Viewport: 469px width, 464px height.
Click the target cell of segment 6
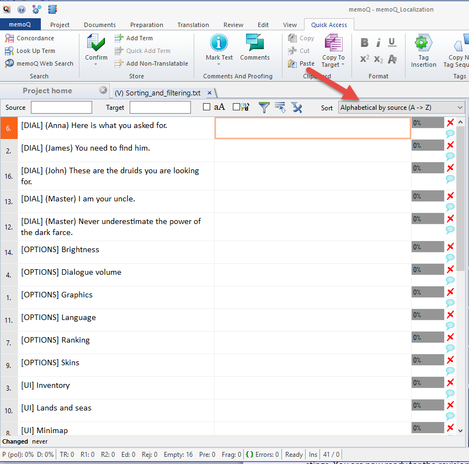point(312,128)
